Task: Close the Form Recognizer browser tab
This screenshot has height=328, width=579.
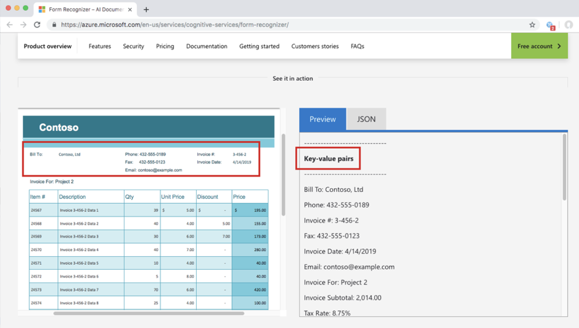Action: point(130,10)
